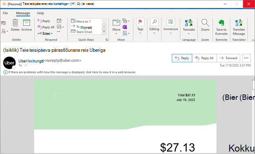Open the Translate language dropdown

(x=189, y=27)
